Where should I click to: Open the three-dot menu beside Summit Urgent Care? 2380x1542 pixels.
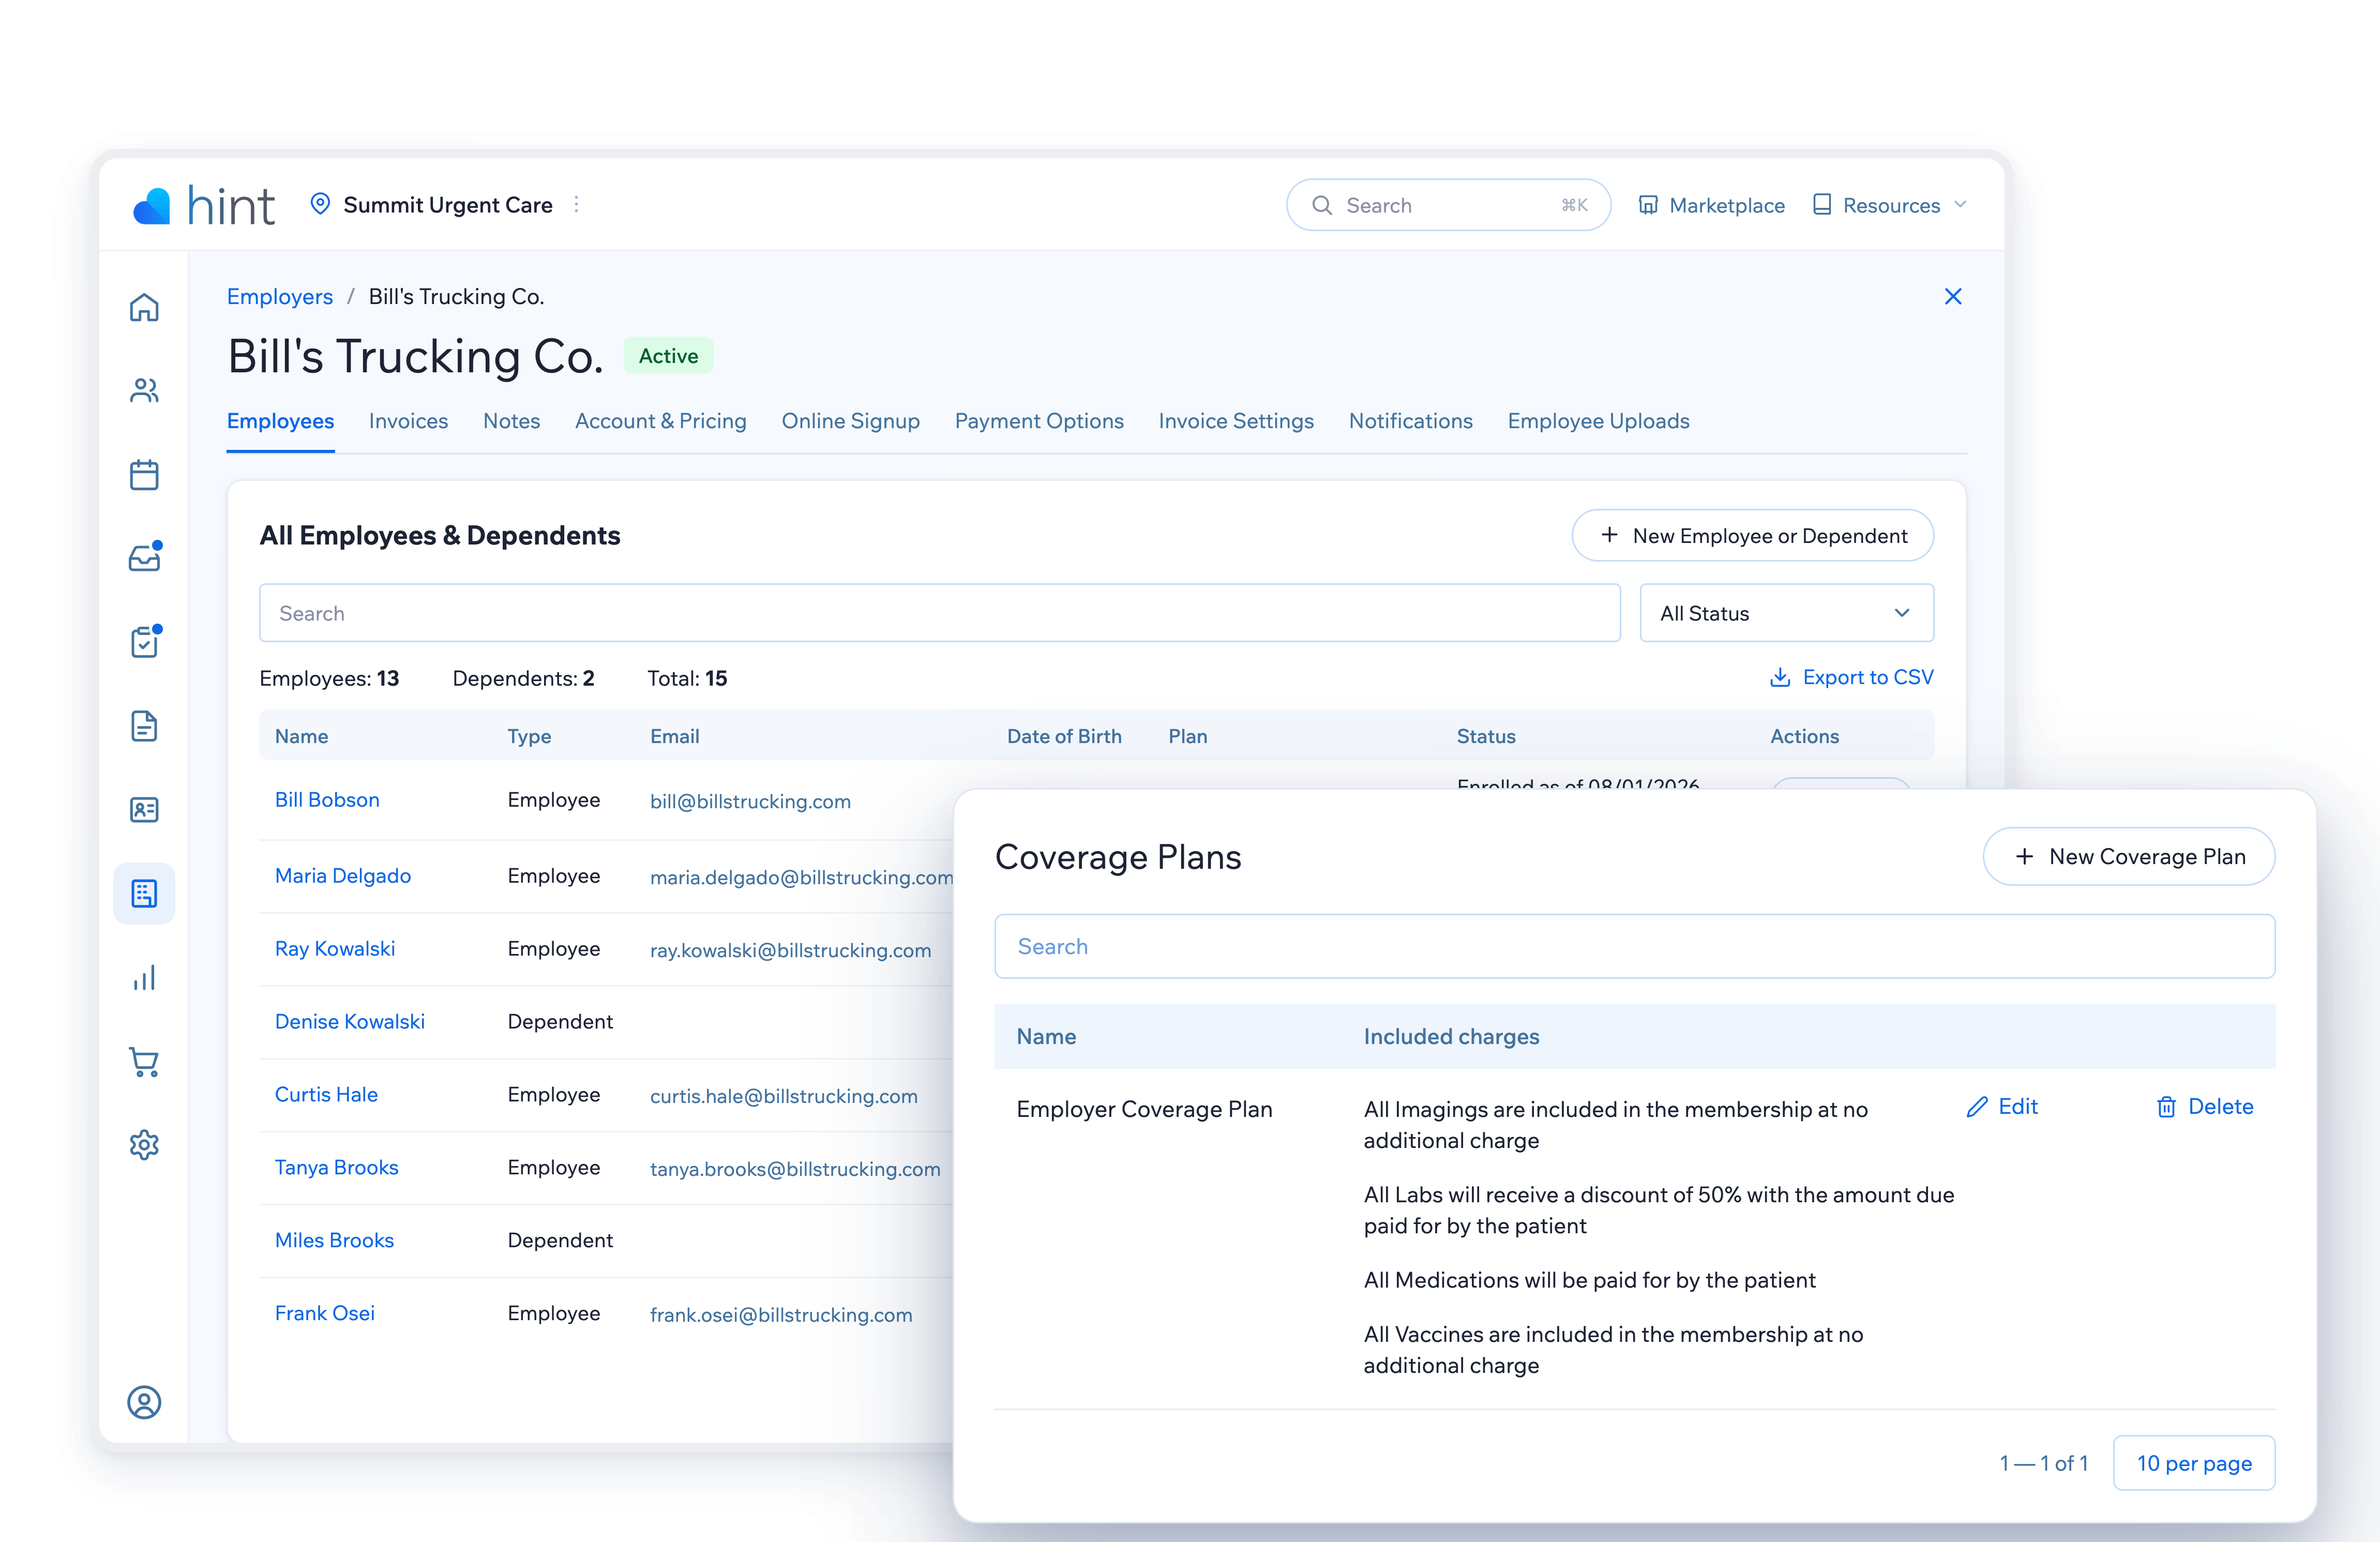click(x=576, y=204)
